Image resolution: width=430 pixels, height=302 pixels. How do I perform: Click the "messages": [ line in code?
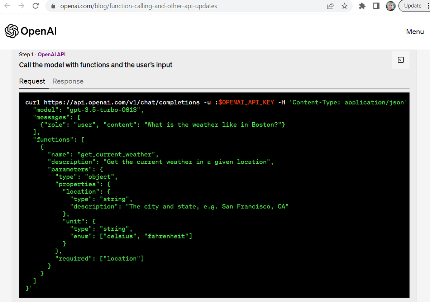tap(57, 118)
